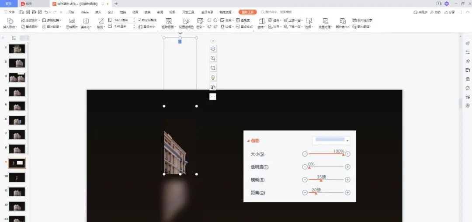Click the more options (…) floating toolbar button

coord(213,97)
